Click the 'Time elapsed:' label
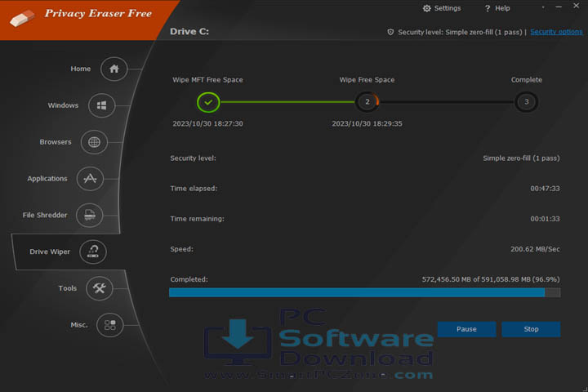Image resolution: width=588 pixels, height=392 pixels. (194, 189)
